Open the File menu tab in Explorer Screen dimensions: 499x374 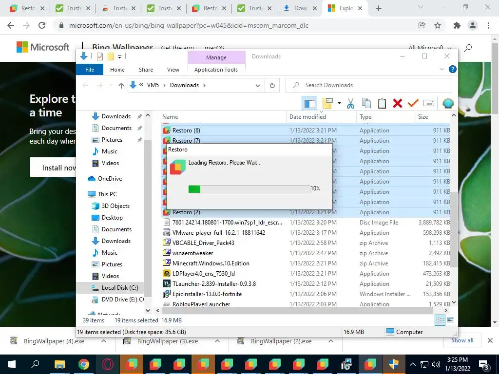pyautogui.click(x=90, y=69)
